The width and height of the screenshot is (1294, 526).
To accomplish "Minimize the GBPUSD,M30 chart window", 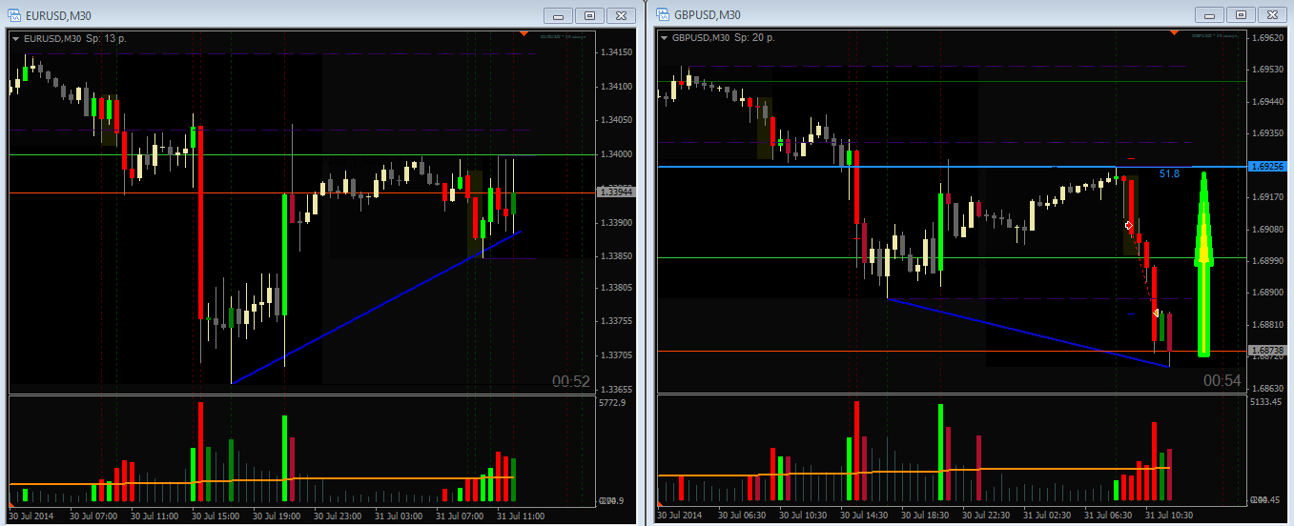I will (1209, 15).
